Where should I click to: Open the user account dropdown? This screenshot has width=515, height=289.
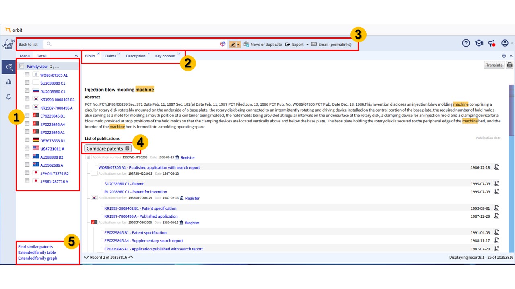coord(506,43)
